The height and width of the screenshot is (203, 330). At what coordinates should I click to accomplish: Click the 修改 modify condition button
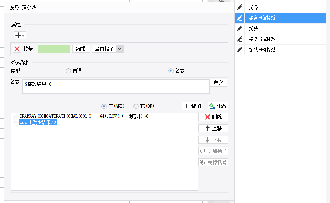(x=218, y=106)
